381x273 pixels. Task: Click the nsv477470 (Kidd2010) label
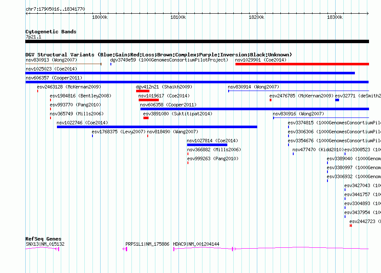(318, 150)
